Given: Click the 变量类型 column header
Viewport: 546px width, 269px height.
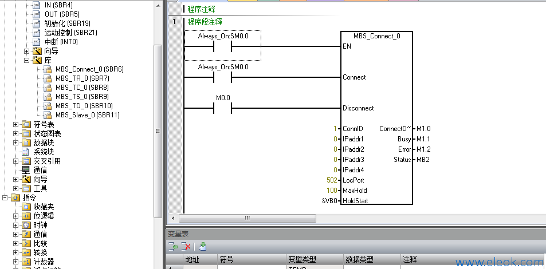Looking at the screenshot, I should (x=315, y=260).
